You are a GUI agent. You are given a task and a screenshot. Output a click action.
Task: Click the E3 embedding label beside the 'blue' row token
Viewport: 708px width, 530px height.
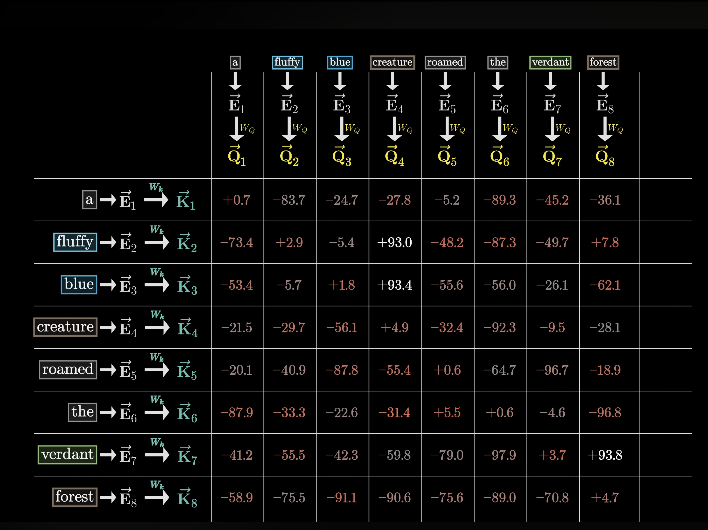tap(128, 285)
